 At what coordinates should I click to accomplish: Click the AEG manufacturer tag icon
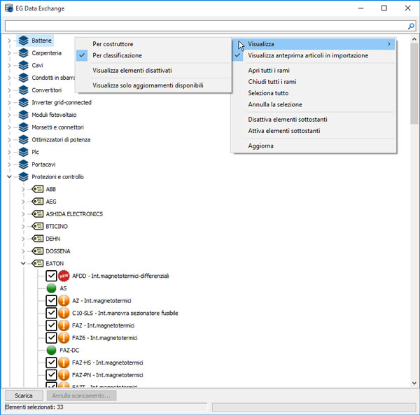pyautogui.click(x=38, y=202)
